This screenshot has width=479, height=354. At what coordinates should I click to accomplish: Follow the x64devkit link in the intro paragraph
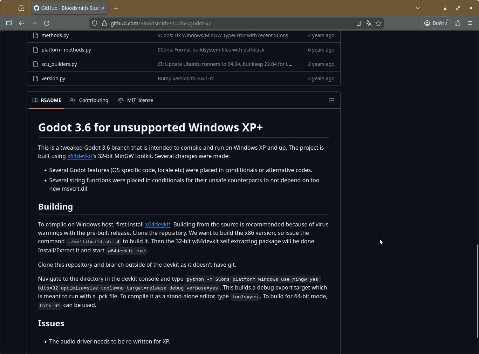pyautogui.click(x=80, y=156)
